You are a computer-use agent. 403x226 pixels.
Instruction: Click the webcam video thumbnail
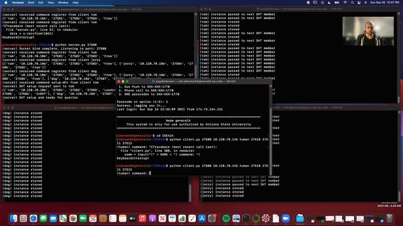click(368, 31)
